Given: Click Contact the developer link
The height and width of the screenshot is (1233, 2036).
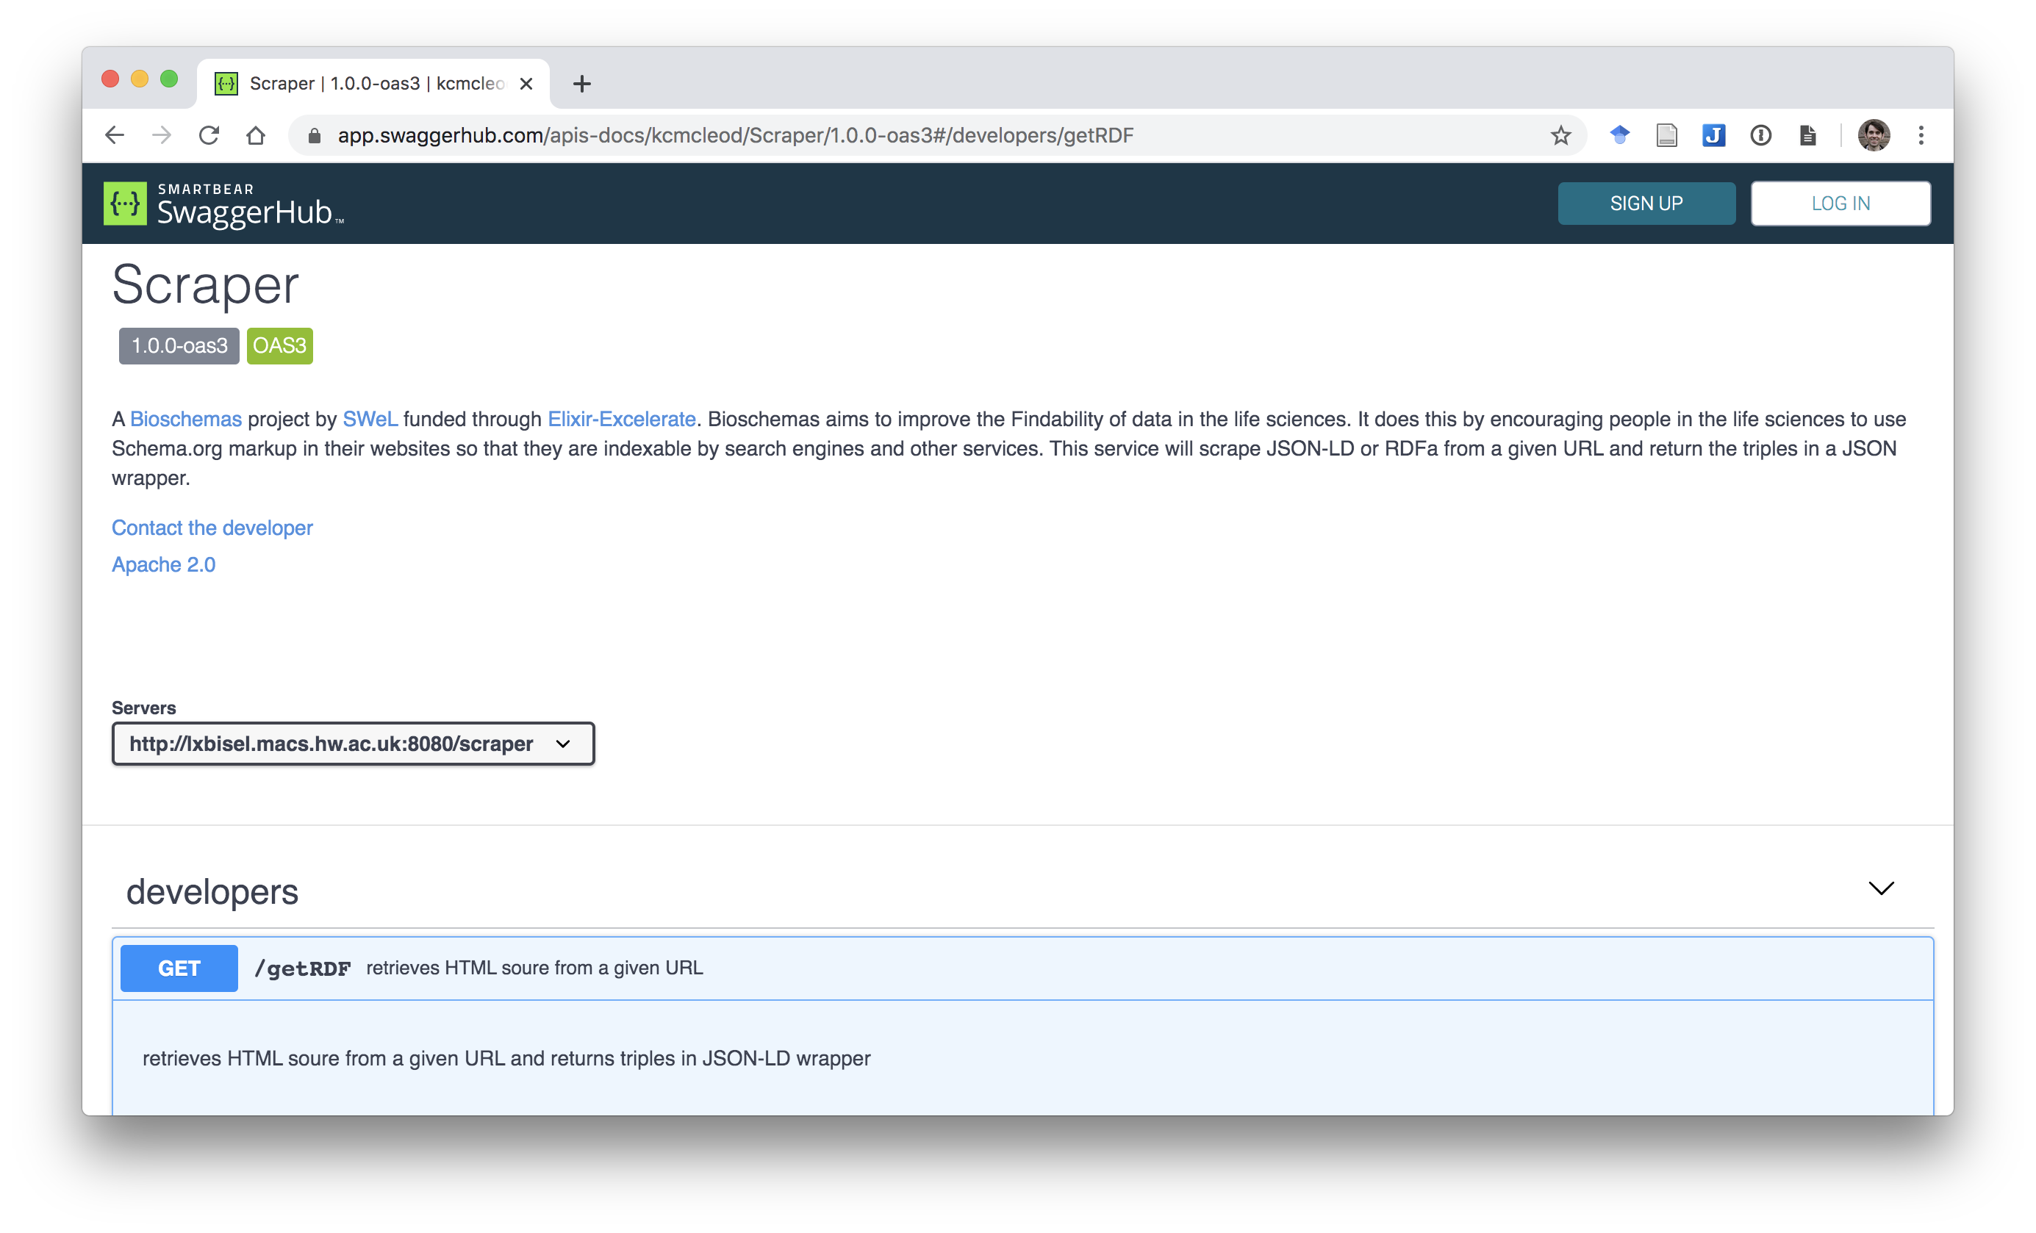Looking at the screenshot, I should pyautogui.click(x=212, y=528).
